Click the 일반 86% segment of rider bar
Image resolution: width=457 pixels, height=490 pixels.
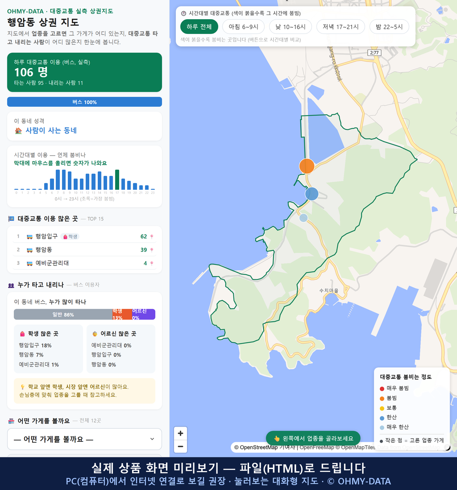pos(63,314)
